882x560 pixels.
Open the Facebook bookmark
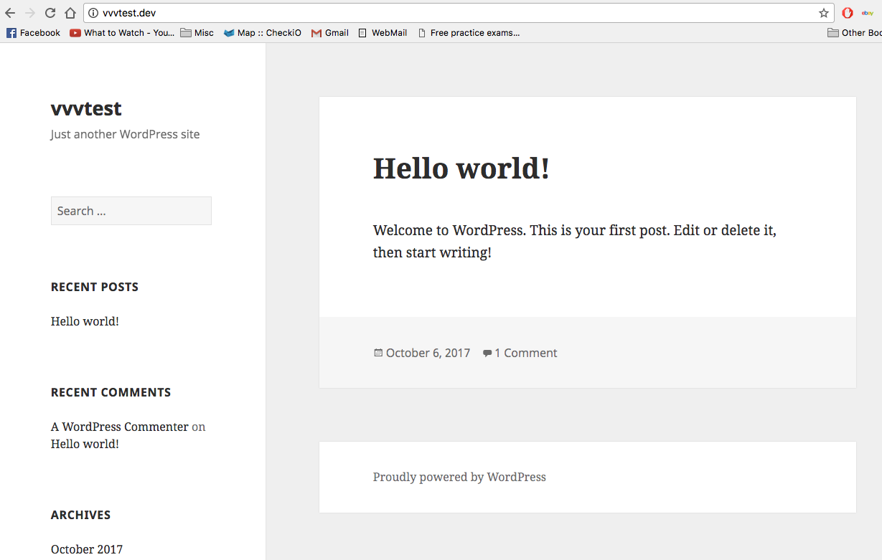[33, 32]
